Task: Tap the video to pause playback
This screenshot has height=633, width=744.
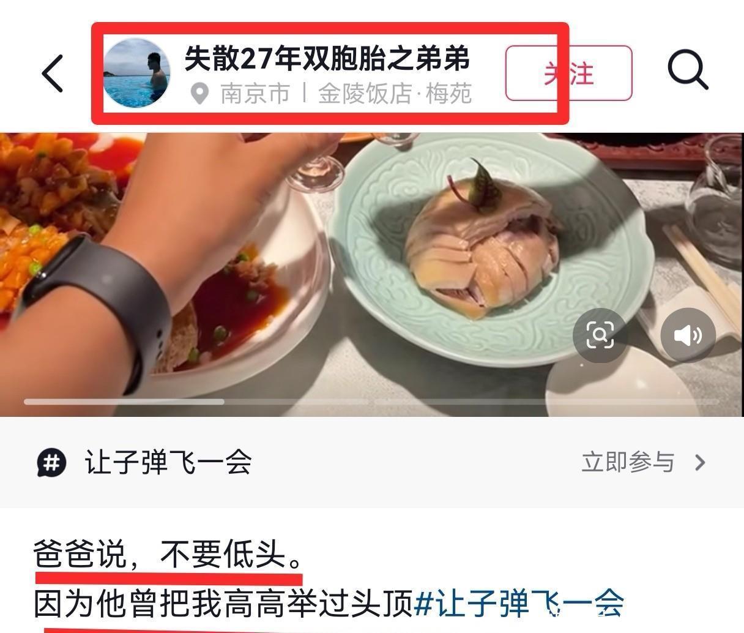Action: click(371, 275)
